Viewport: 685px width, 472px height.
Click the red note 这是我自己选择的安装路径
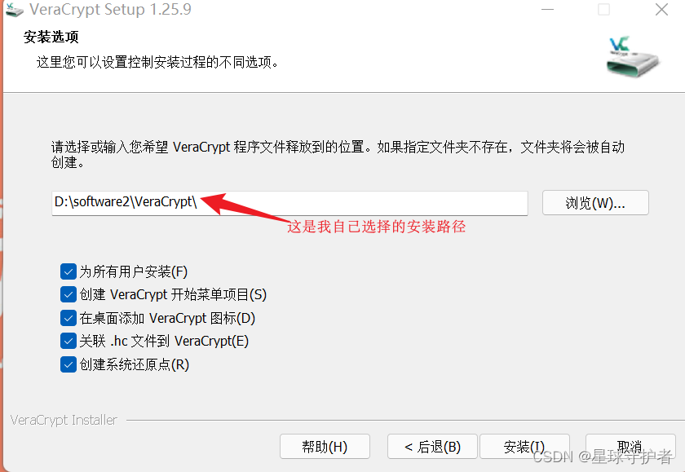[x=377, y=227]
